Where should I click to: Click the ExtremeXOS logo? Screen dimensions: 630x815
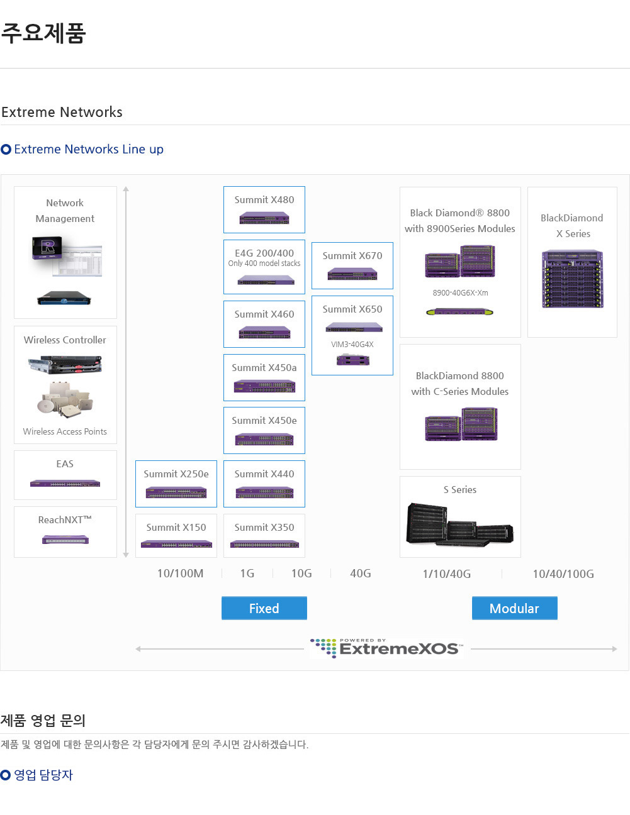[x=387, y=648]
